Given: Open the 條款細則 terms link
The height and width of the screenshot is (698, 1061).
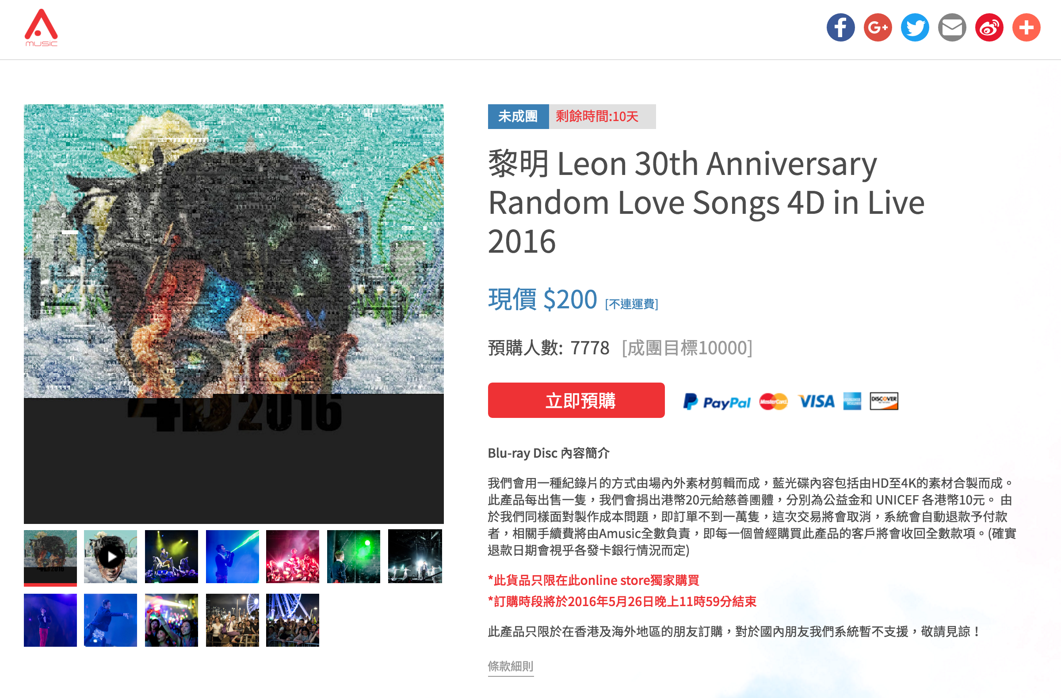Looking at the screenshot, I should coord(511,666).
